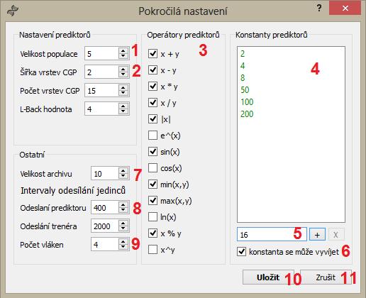Decrease Počet vrstev CGP with down arrow

[x=123, y=93]
